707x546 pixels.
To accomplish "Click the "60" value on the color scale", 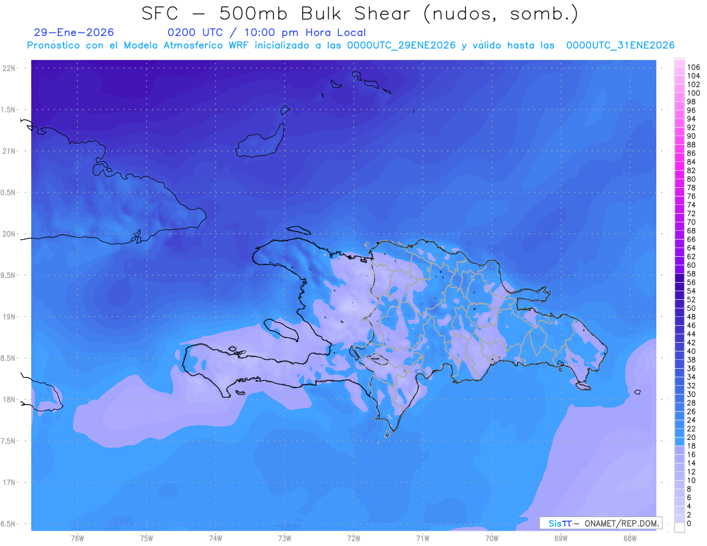I will pyautogui.click(x=691, y=265).
